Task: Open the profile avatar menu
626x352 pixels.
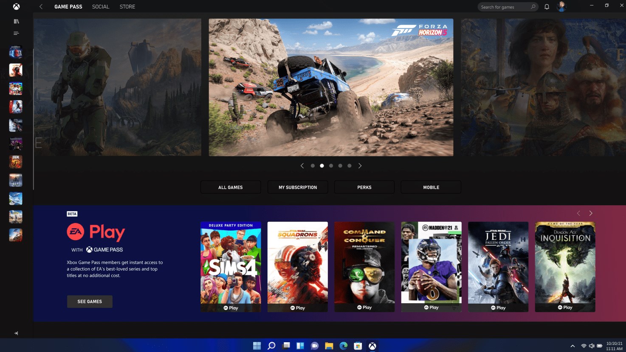Action: [561, 6]
